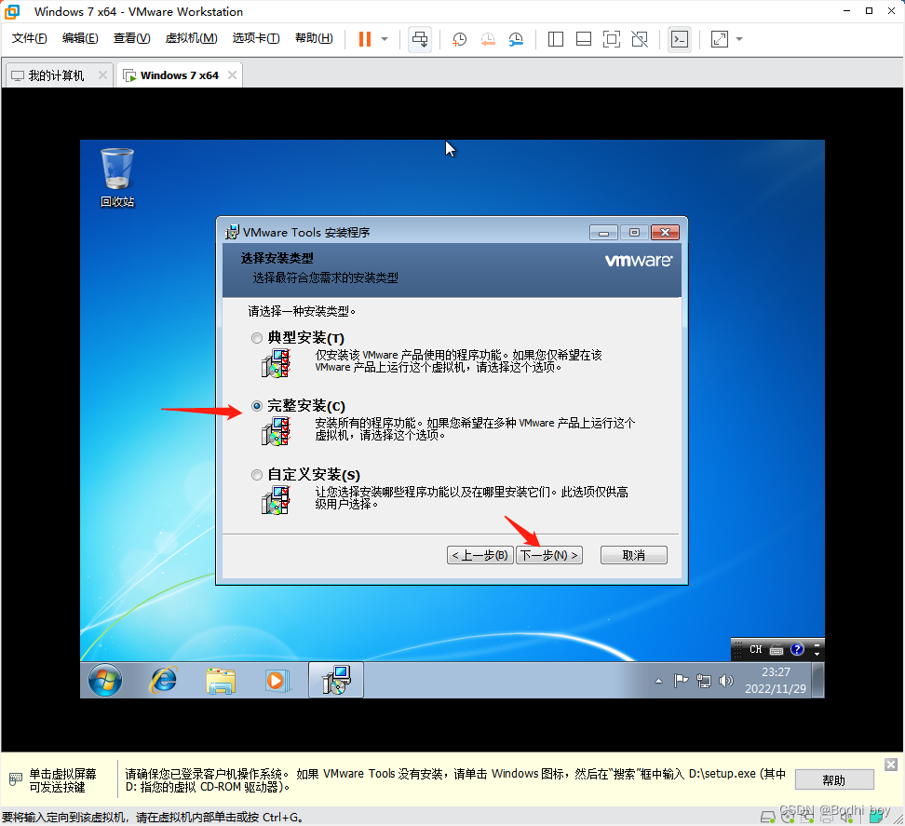
Task: Show hidden tray icons arrow
Action: click(x=658, y=681)
